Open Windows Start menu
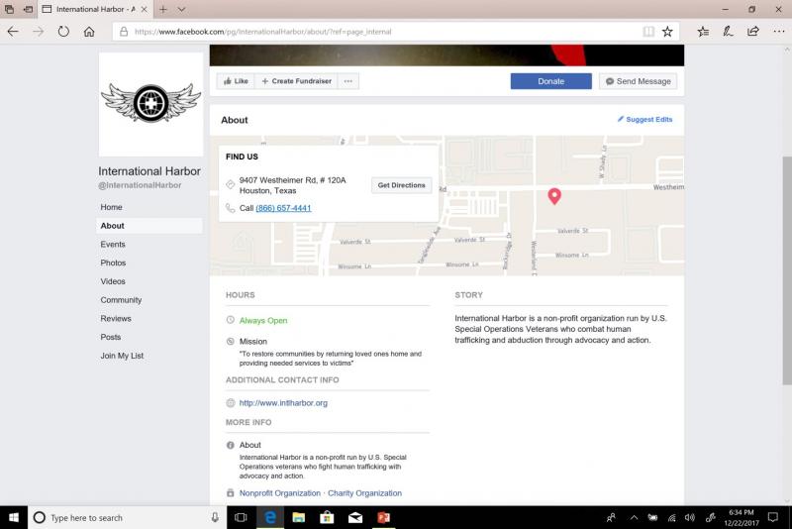Screen dimensions: 792x529 14,517
